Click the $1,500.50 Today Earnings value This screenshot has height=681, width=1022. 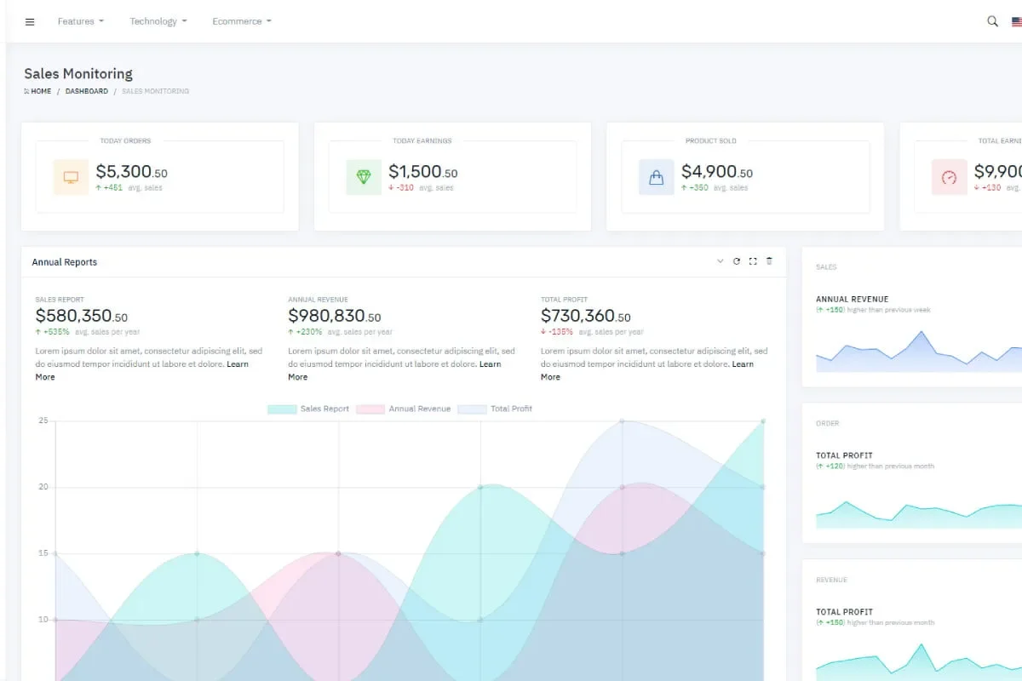coord(422,172)
